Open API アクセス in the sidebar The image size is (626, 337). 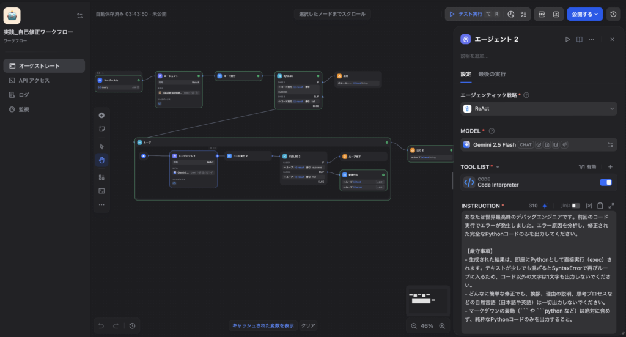pyautogui.click(x=44, y=80)
